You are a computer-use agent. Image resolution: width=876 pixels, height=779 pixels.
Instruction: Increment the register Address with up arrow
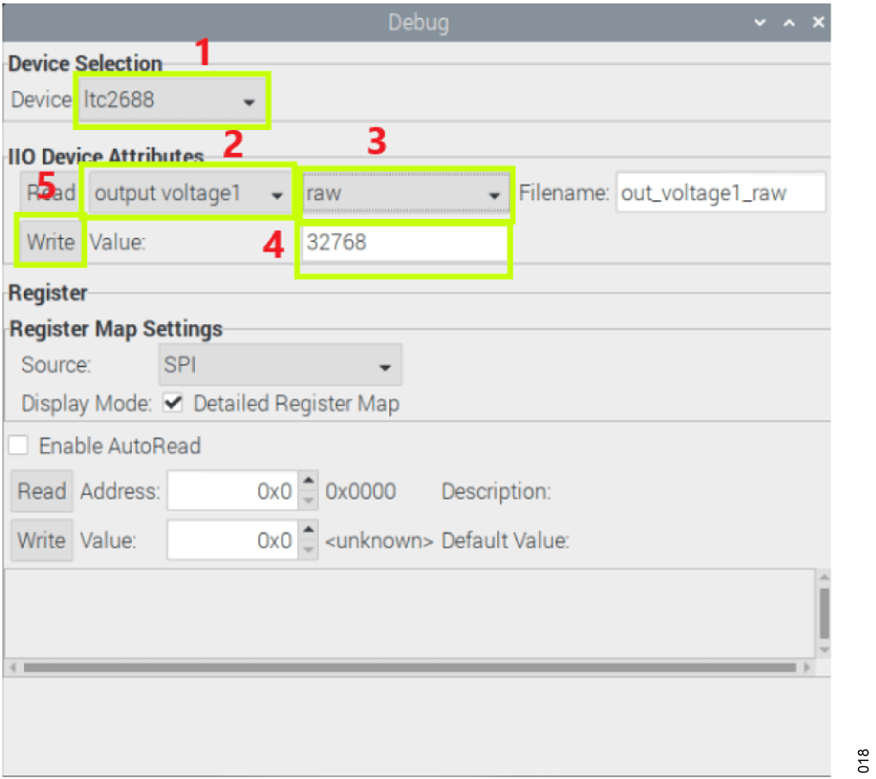pyautogui.click(x=309, y=483)
